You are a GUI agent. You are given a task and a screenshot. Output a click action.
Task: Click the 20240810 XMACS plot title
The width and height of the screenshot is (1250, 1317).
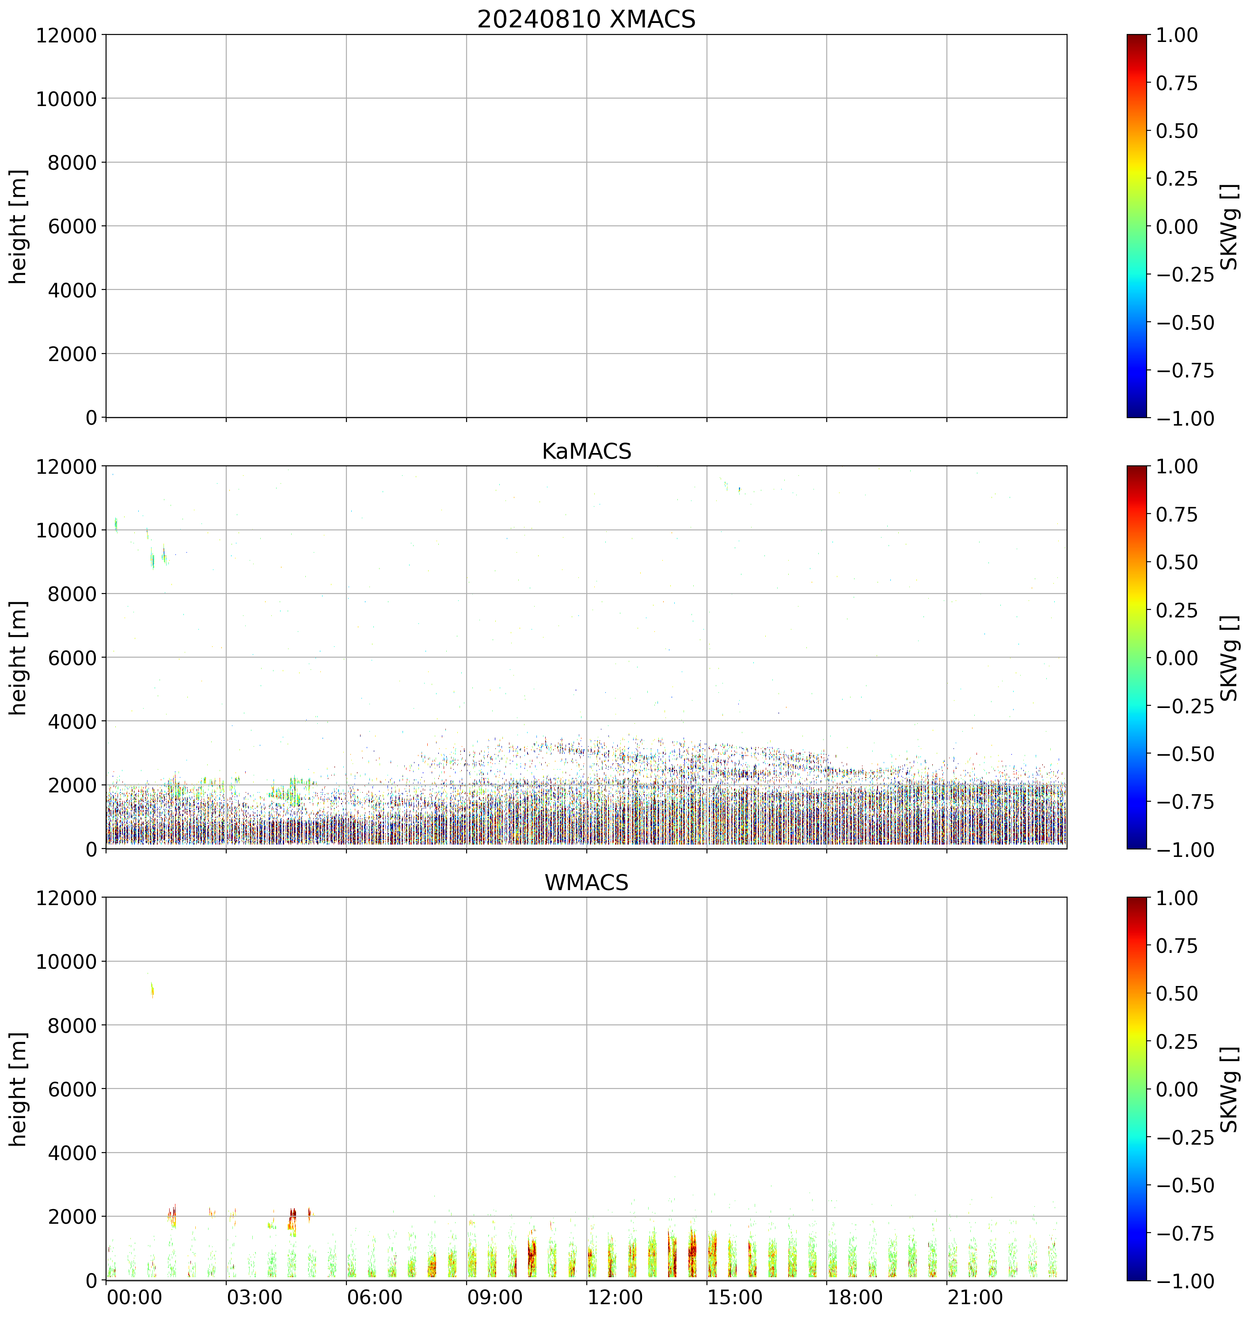586,19
